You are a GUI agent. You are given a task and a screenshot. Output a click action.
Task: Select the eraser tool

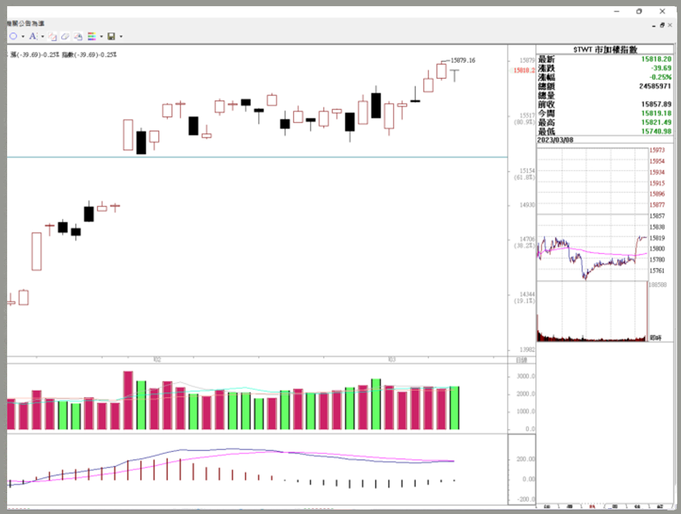tap(65, 36)
